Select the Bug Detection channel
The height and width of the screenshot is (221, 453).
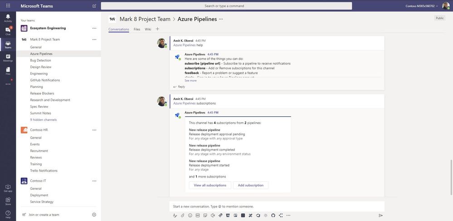coord(40,60)
